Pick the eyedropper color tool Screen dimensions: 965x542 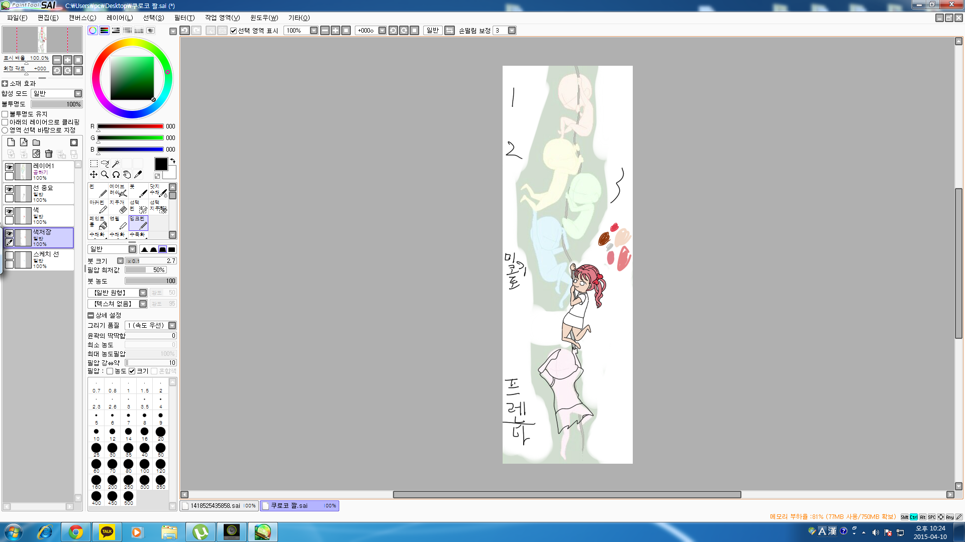(138, 175)
